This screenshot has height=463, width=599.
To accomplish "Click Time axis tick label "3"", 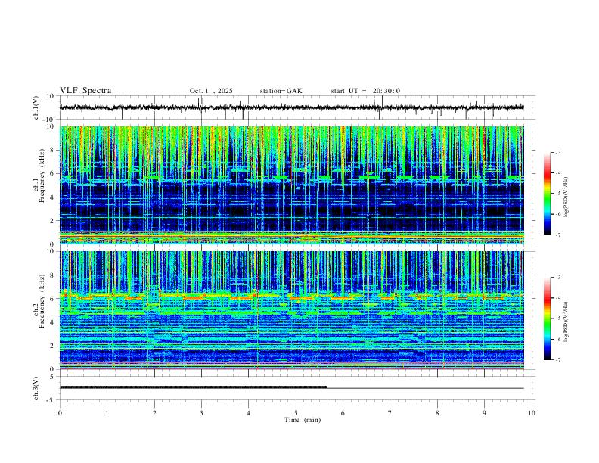I will click(x=201, y=413).
